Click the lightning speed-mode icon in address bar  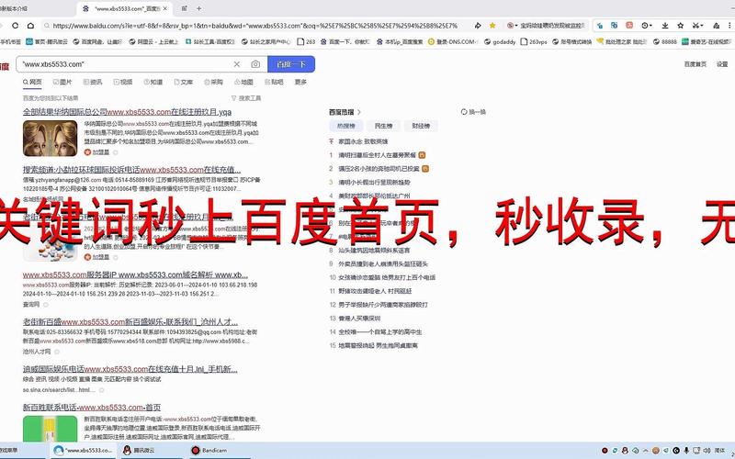478,26
